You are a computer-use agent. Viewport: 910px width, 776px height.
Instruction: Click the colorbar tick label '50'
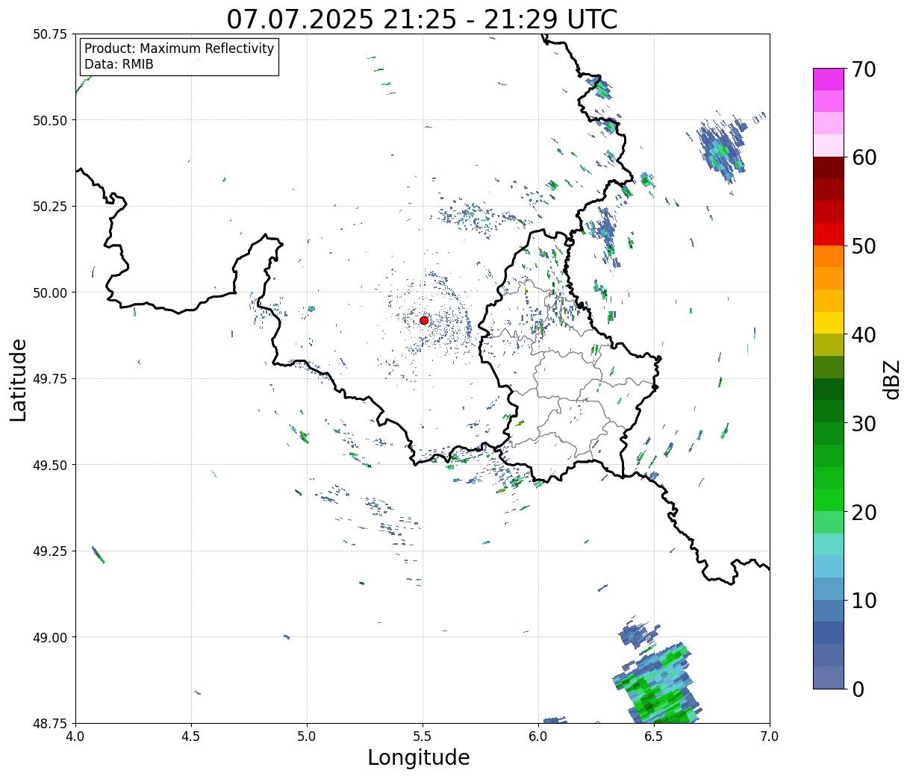864,246
